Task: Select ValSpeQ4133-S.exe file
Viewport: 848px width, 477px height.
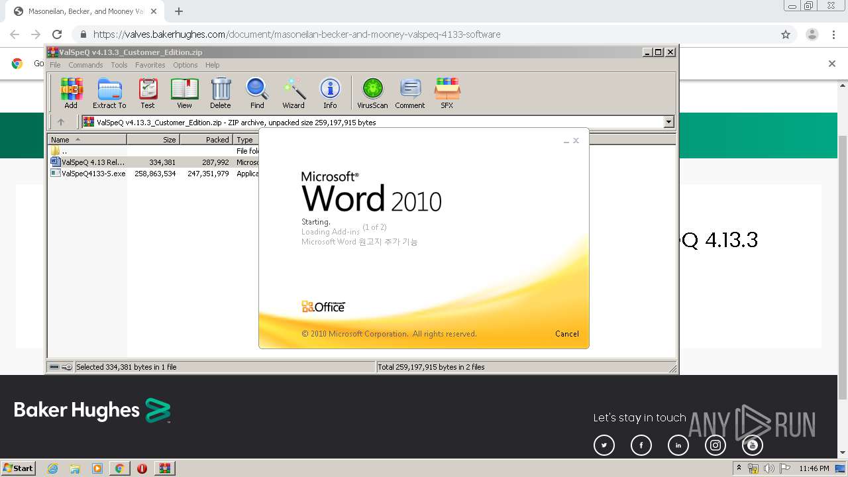Action: click(153, 174)
